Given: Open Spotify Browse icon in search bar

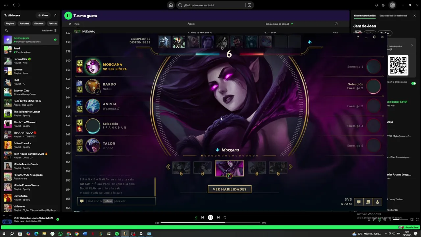Looking at the screenshot, I should pos(249,5).
